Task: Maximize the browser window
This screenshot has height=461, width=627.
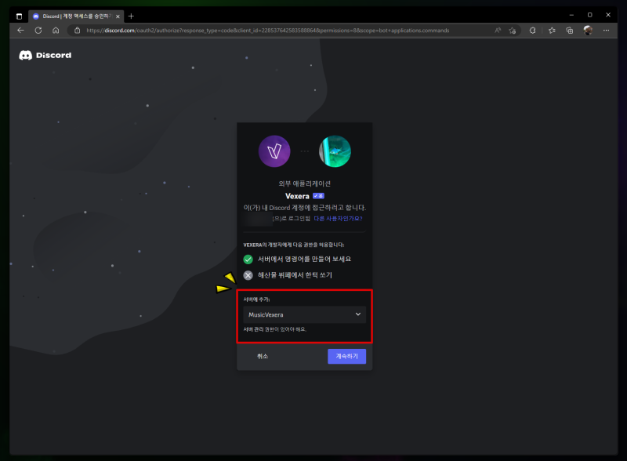Action: [590, 15]
